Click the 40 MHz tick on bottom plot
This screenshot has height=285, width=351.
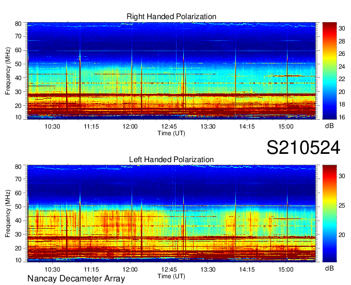pos(18,221)
